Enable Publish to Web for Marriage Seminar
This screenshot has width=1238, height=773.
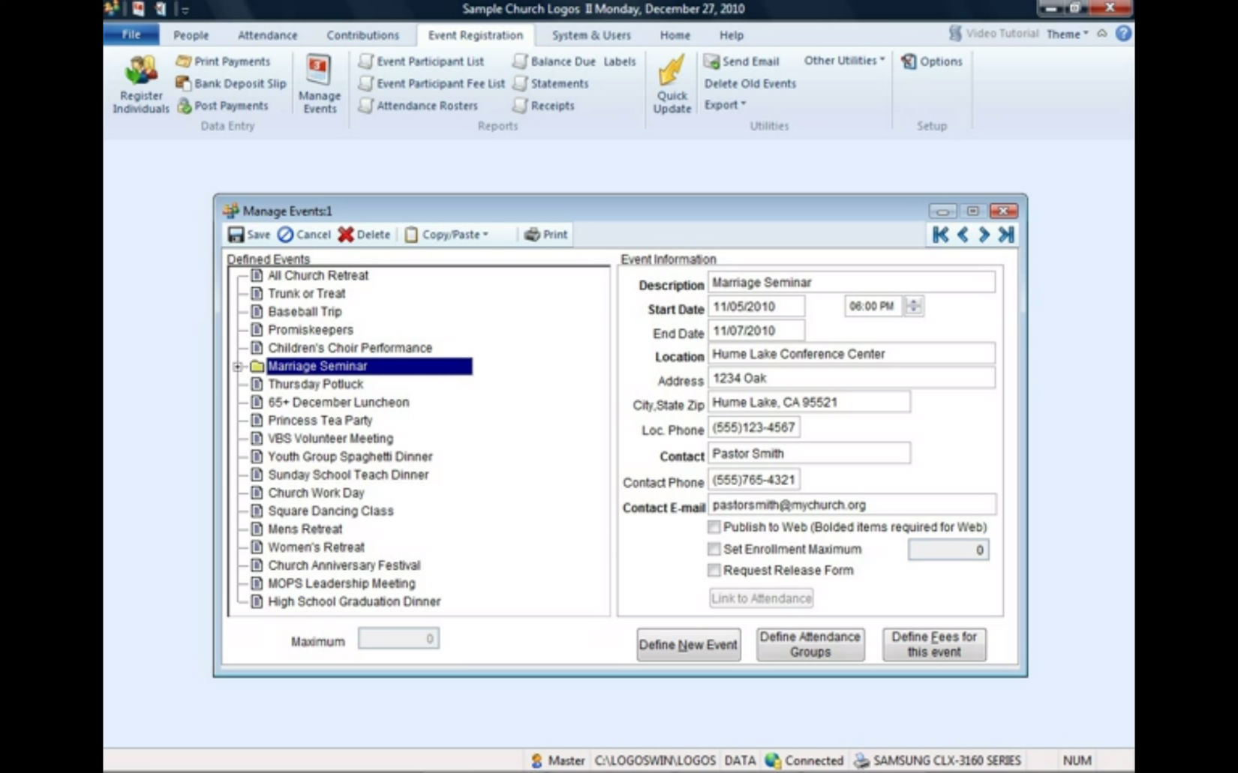pos(714,527)
